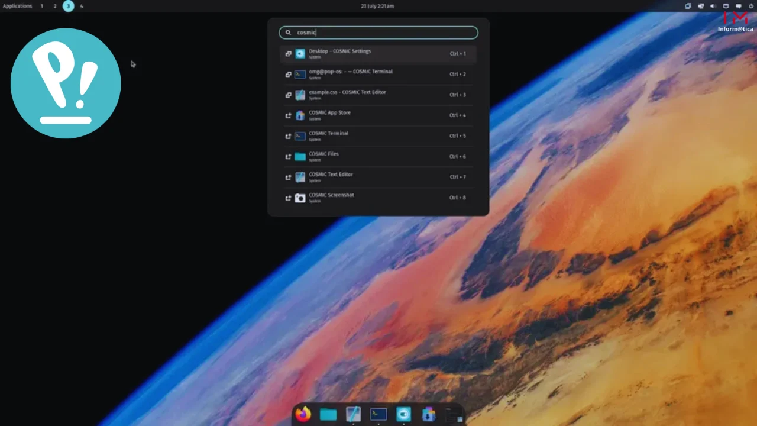Screen dimensions: 757x426
Task: Select the highlighted workspace 3
Action: point(69,6)
